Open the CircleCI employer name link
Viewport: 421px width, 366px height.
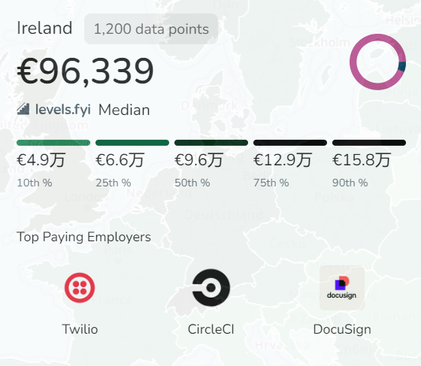[x=211, y=329]
